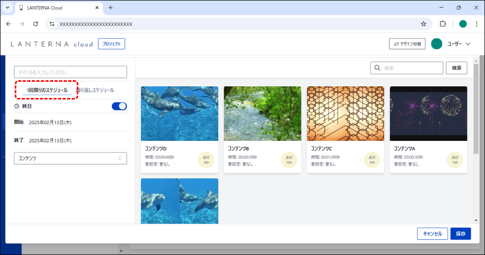Click the 保存 button

click(460, 234)
